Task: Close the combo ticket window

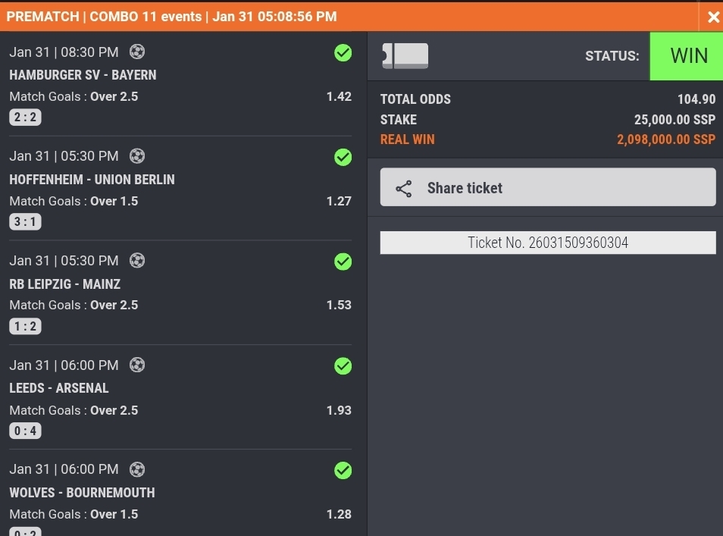Action: 713,17
